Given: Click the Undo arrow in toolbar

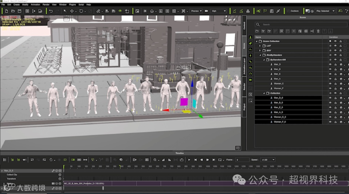Looking at the screenshot, I should coord(51,11).
